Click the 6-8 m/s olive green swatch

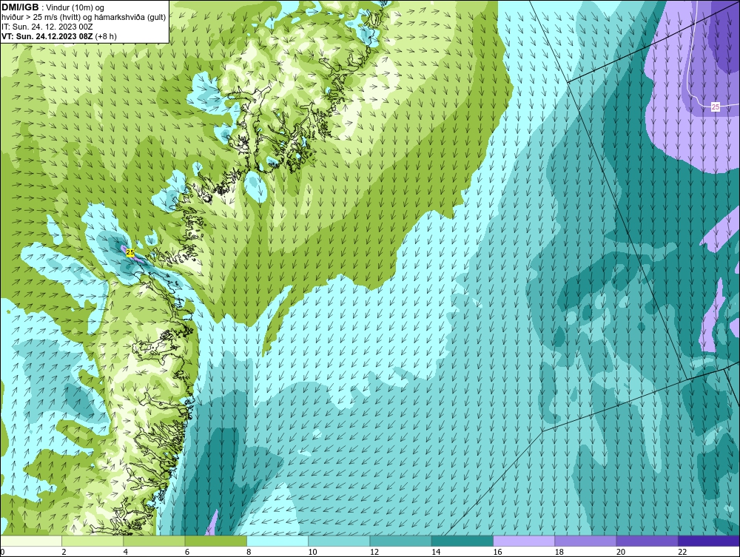coord(215,541)
